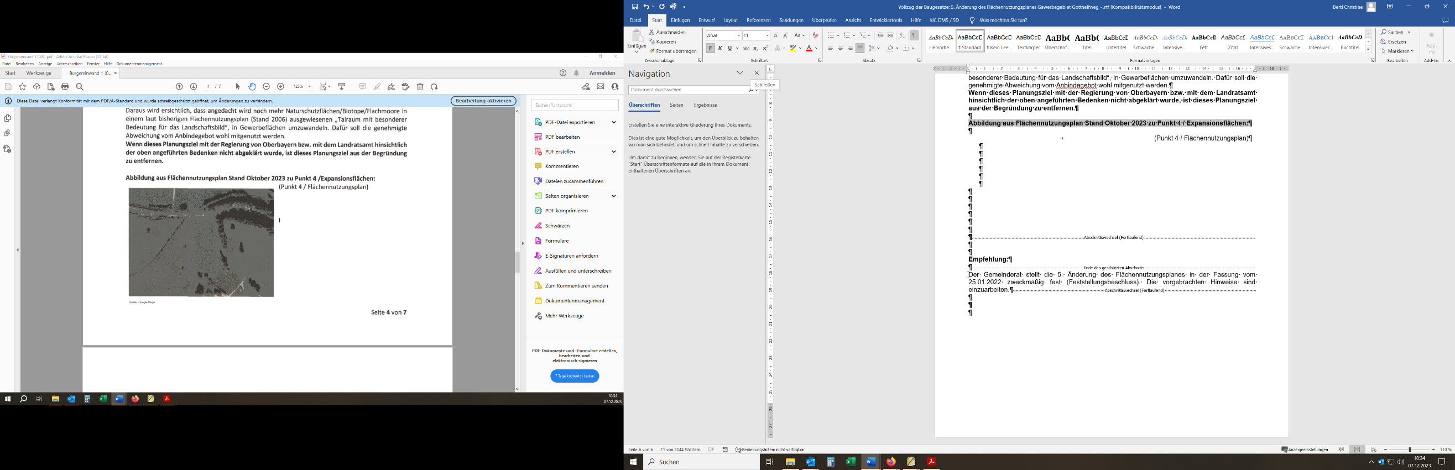Send file by email in Acrobat
1455x470 pixels.
[601, 86]
